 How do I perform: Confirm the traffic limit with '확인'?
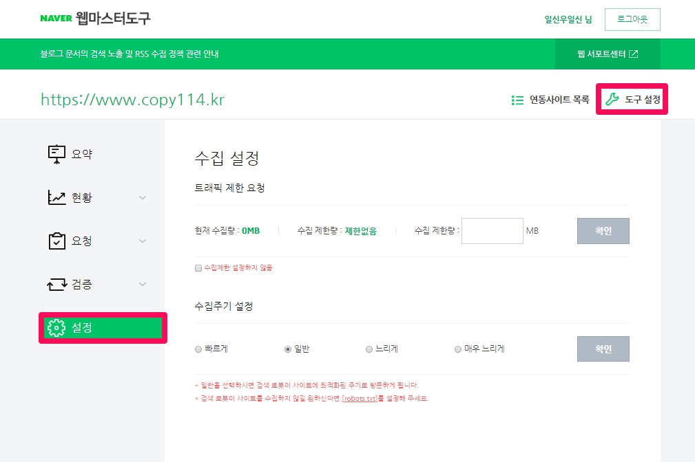pyautogui.click(x=603, y=231)
